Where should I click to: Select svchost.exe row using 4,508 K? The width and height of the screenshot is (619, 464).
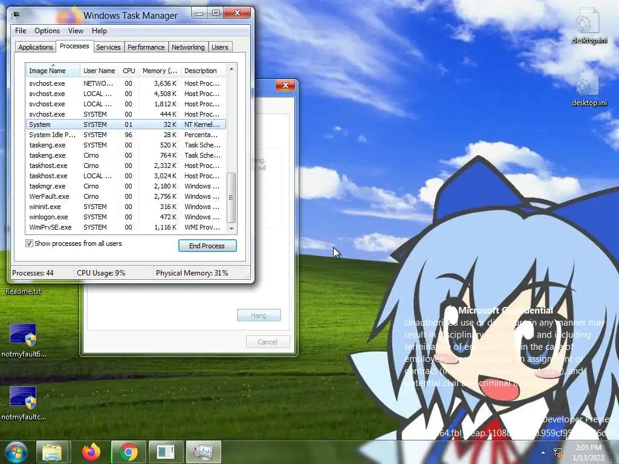[126, 94]
